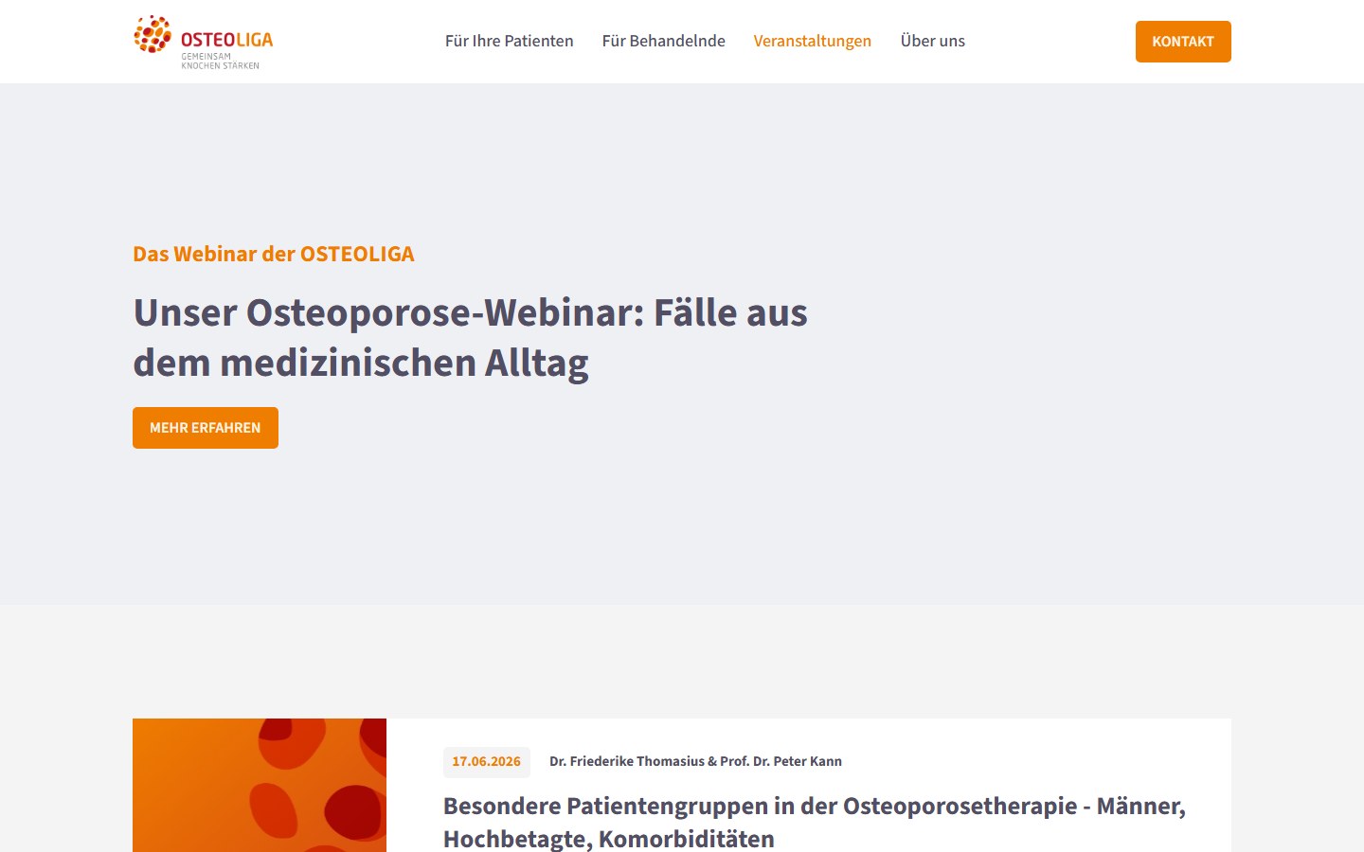Open the Für Ihre Patienten menu
Screen dimensions: 1364x852
point(509,41)
